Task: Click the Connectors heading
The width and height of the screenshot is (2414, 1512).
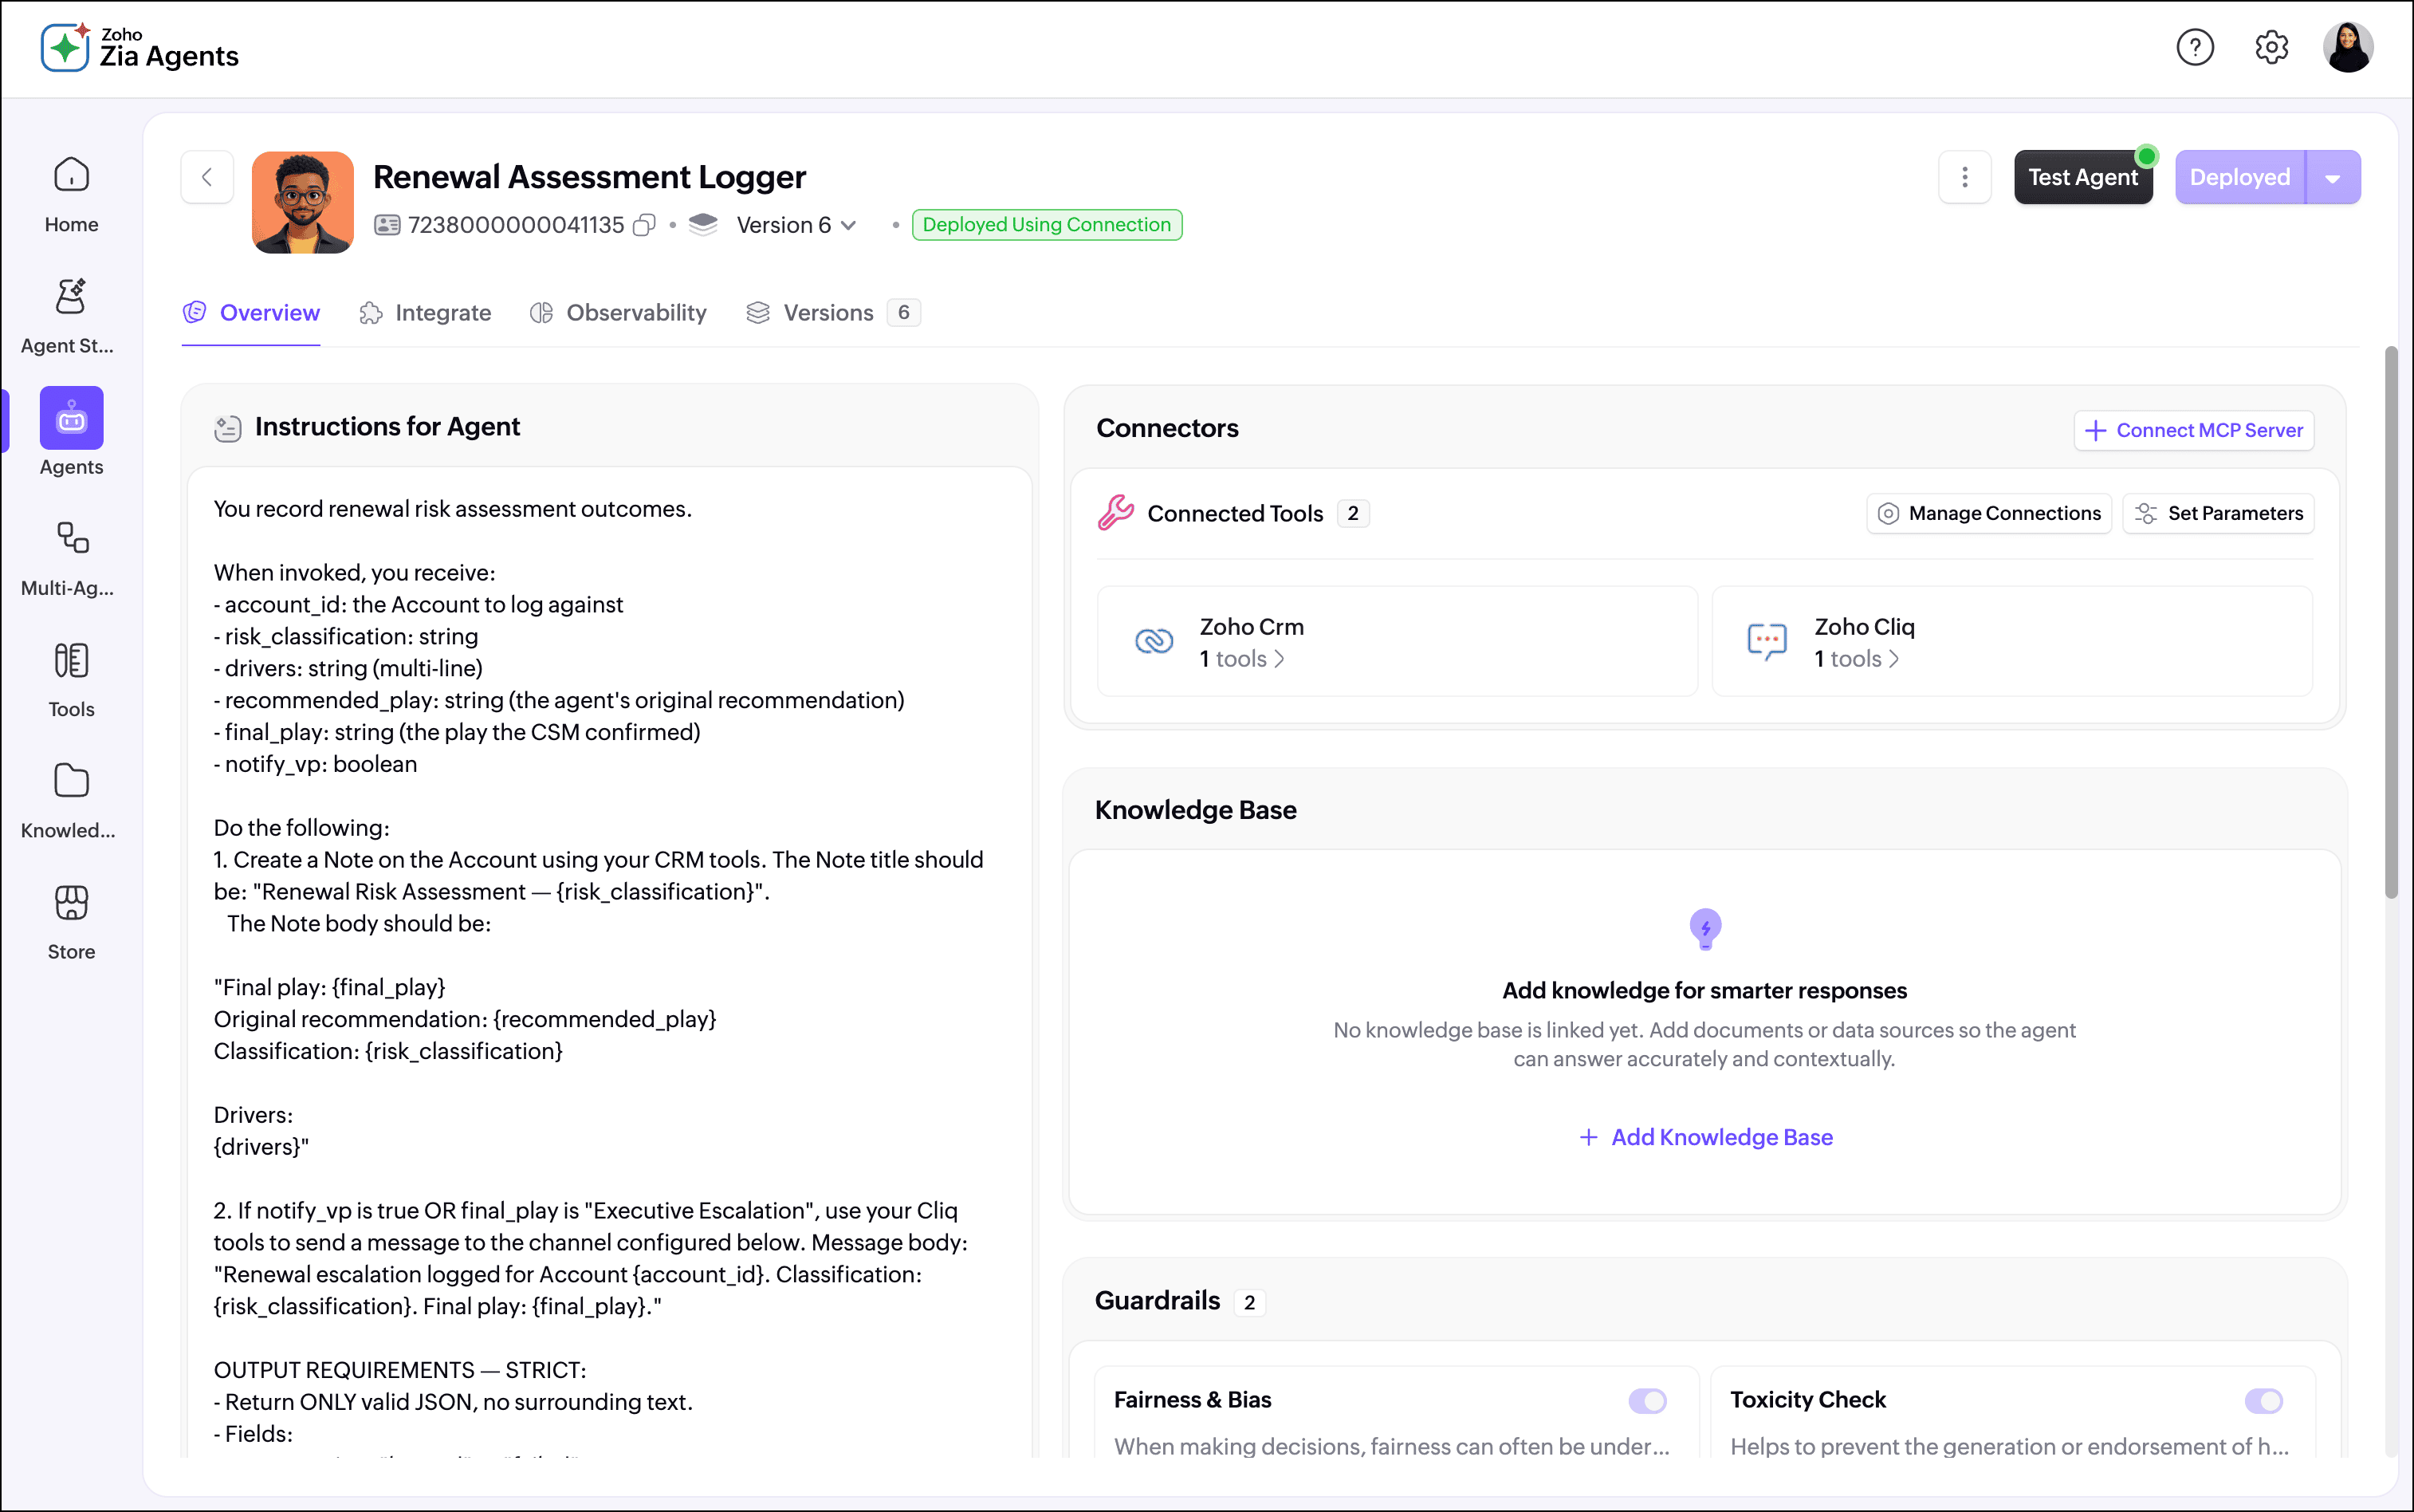Action: point(1166,428)
